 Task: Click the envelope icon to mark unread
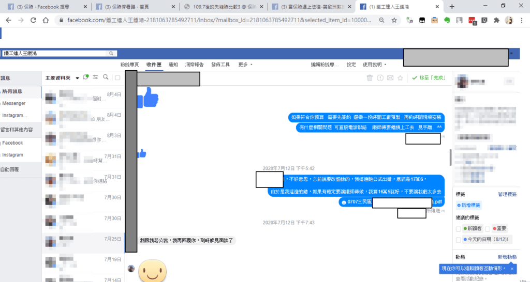(x=390, y=78)
